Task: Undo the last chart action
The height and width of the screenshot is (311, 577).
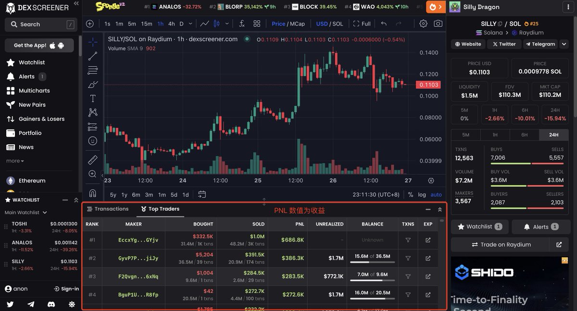Action: tap(383, 24)
